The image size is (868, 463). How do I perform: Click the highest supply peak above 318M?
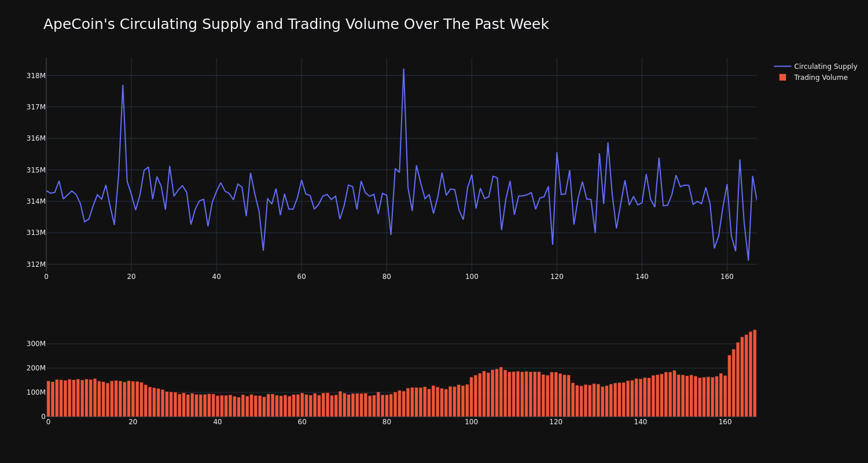404,69
